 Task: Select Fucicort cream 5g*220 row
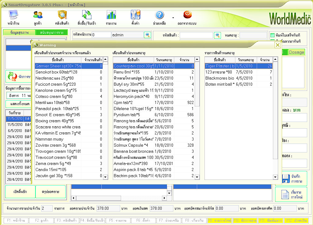[x=69, y=84]
